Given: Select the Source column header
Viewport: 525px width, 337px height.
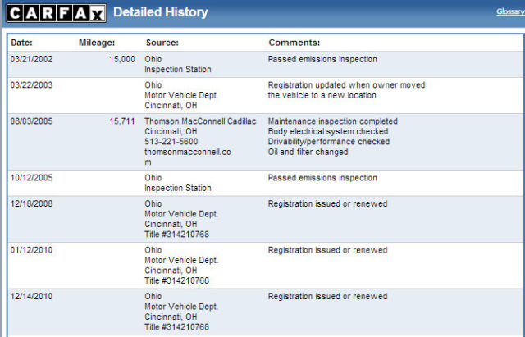Looking at the screenshot, I should point(162,43).
